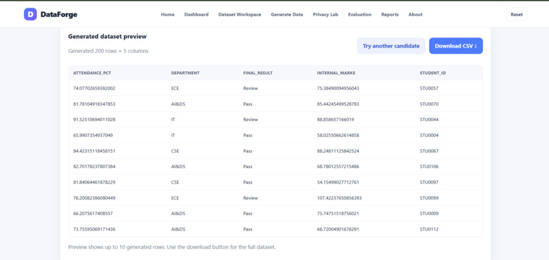Screen dimensions: 549x260
Task: Click attendance value 65.9907354937049
Action: (93, 135)
